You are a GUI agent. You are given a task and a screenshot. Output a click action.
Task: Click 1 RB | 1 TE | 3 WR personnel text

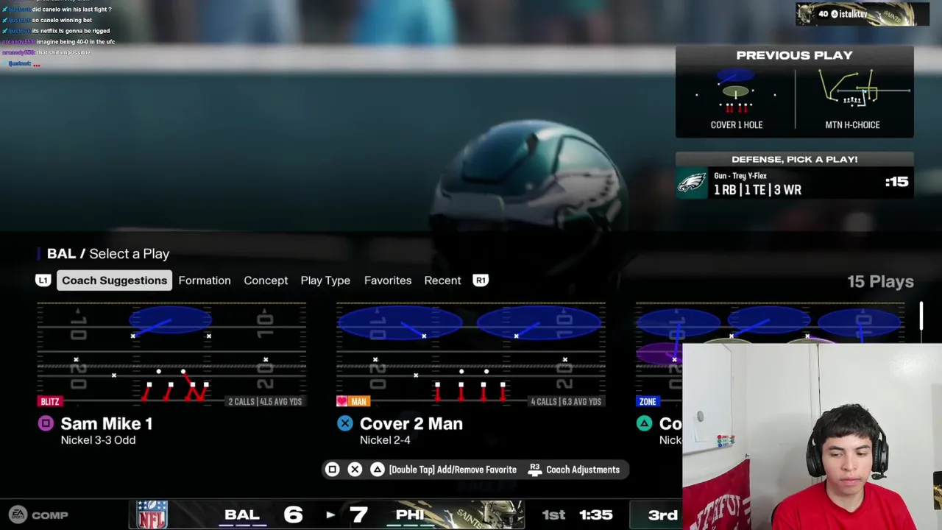tap(757, 190)
